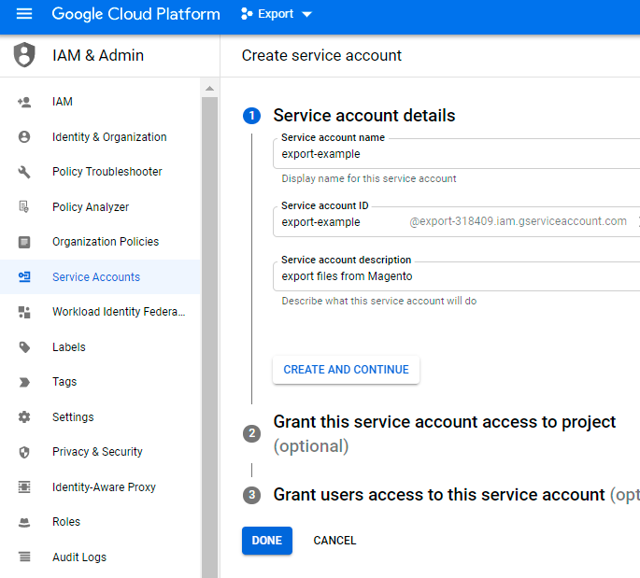The width and height of the screenshot is (640, 578).
Task: Click the sidebar scrollbar up arrow
Action: click(209, 89)
